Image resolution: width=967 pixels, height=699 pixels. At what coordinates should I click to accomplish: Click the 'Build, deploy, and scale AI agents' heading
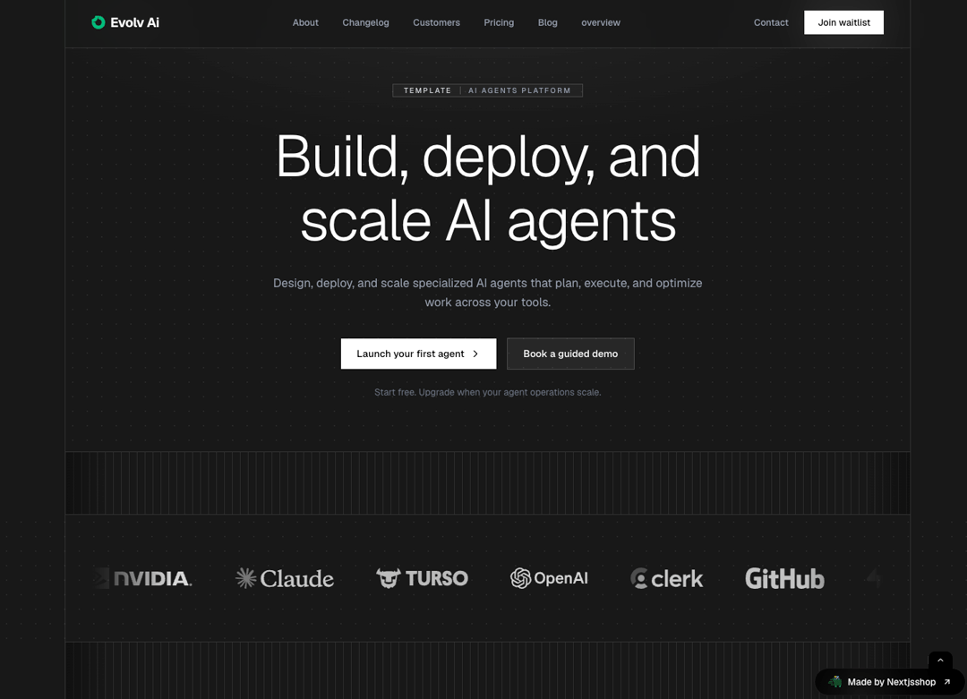(488, 189)
